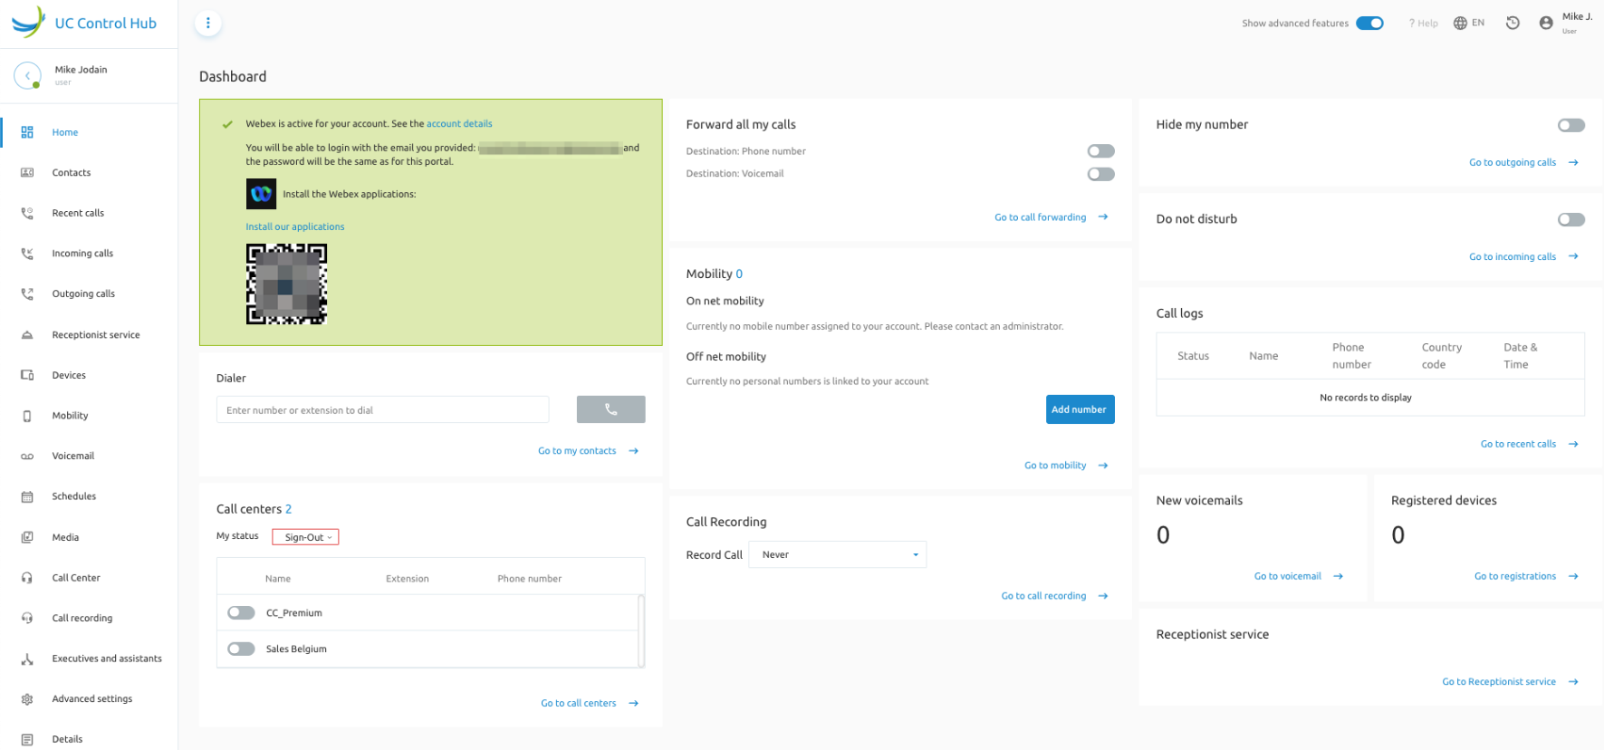The width and height of the screenshot is (1604, 750).
Task: Click the Receptionist service bell icon
Action: click(x=27, y=335)
